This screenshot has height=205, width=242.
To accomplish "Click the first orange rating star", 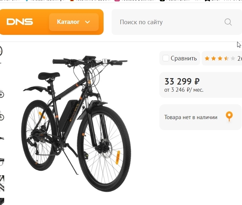I will coord(207,58).
